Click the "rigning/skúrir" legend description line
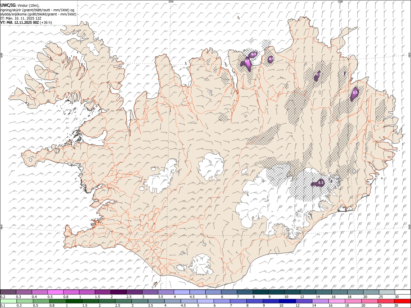 [x=37, y=10]
